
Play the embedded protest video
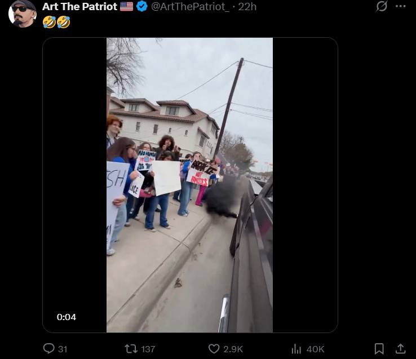click(x=190, y=185)
